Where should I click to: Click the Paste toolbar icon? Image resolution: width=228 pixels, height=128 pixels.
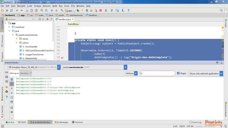36,10
